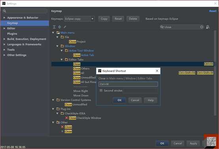Click the Reset button beside Copy
Viewport: 219px width, 149px height.
[x=118, y=19]
